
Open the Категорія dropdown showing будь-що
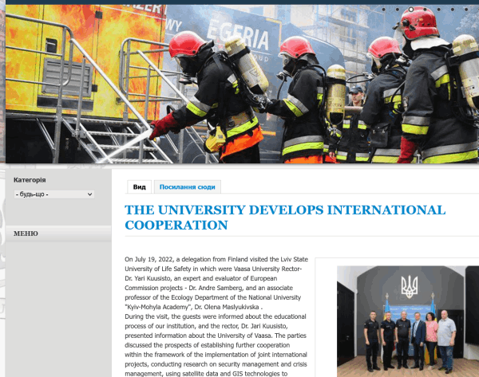tap(54, 194)
